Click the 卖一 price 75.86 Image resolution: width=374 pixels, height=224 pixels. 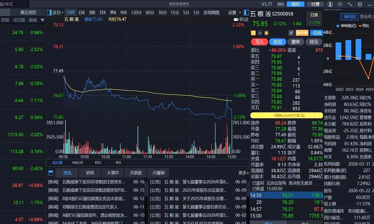click(276, 79)
